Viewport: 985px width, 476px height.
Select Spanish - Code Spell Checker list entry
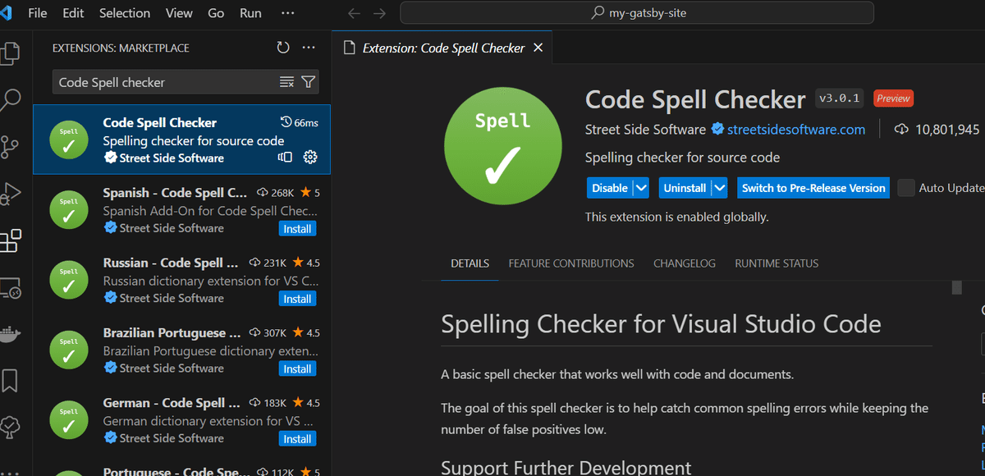181,210
